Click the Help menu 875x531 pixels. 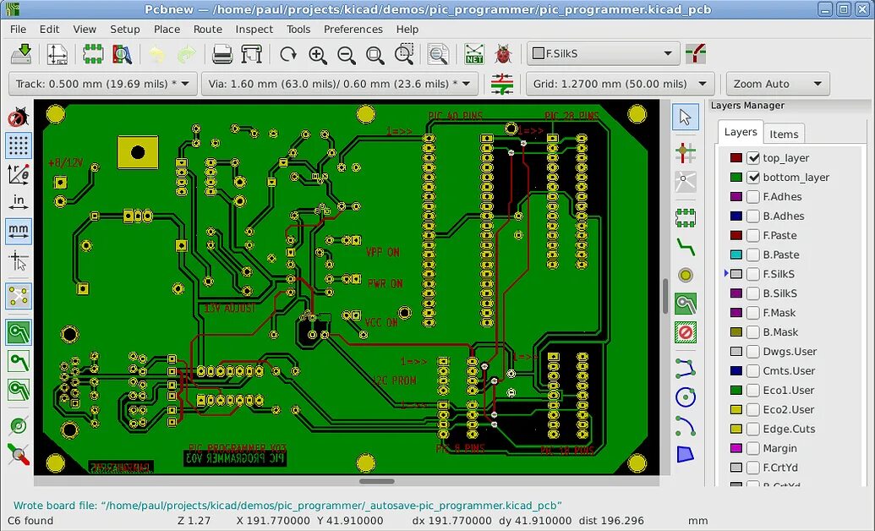click(407, 29)
